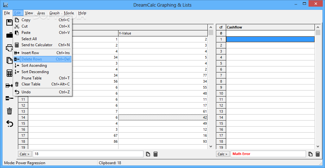Screen dimensions: 325x168
Task: Choose Undo from the Edit menu
Action: click(43, 92)
